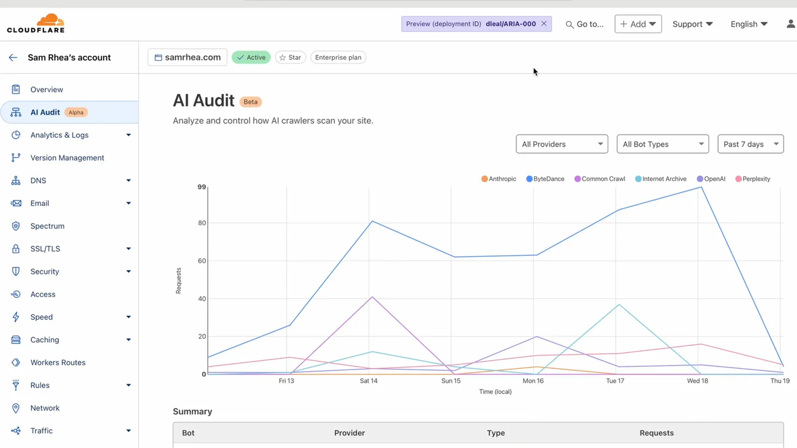Click the Email envelope icon
Image resolution: width=797 pixels, height=448 pixels.
16,203
